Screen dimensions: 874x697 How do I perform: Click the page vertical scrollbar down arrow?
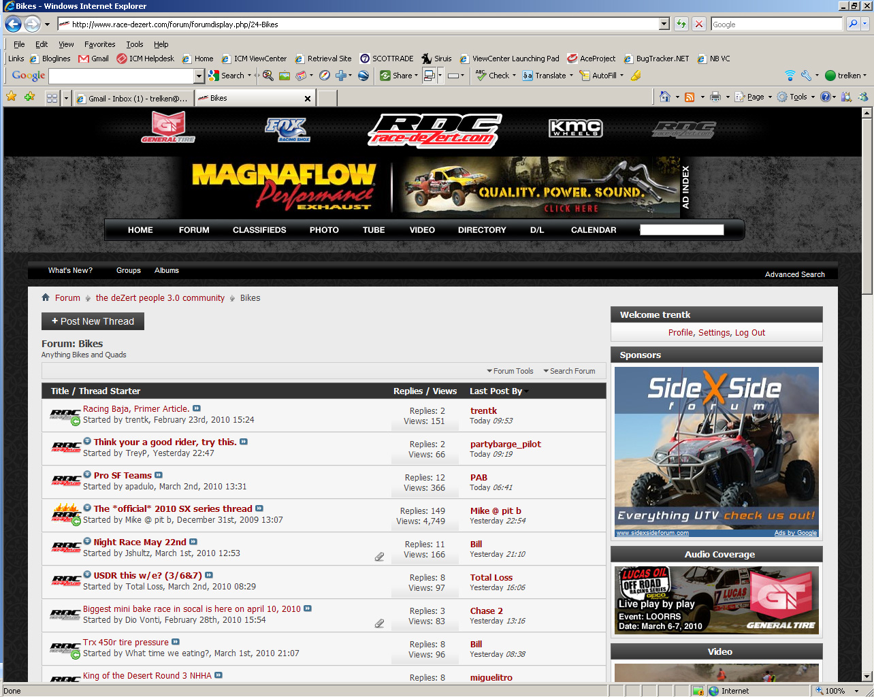tap(867, 676)
